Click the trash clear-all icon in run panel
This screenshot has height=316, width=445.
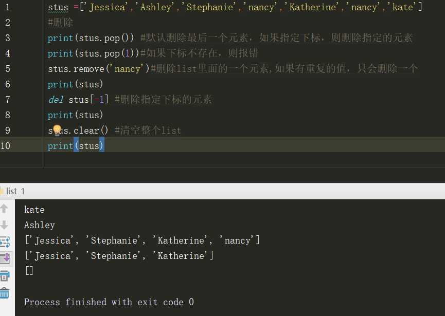(5, 293)
